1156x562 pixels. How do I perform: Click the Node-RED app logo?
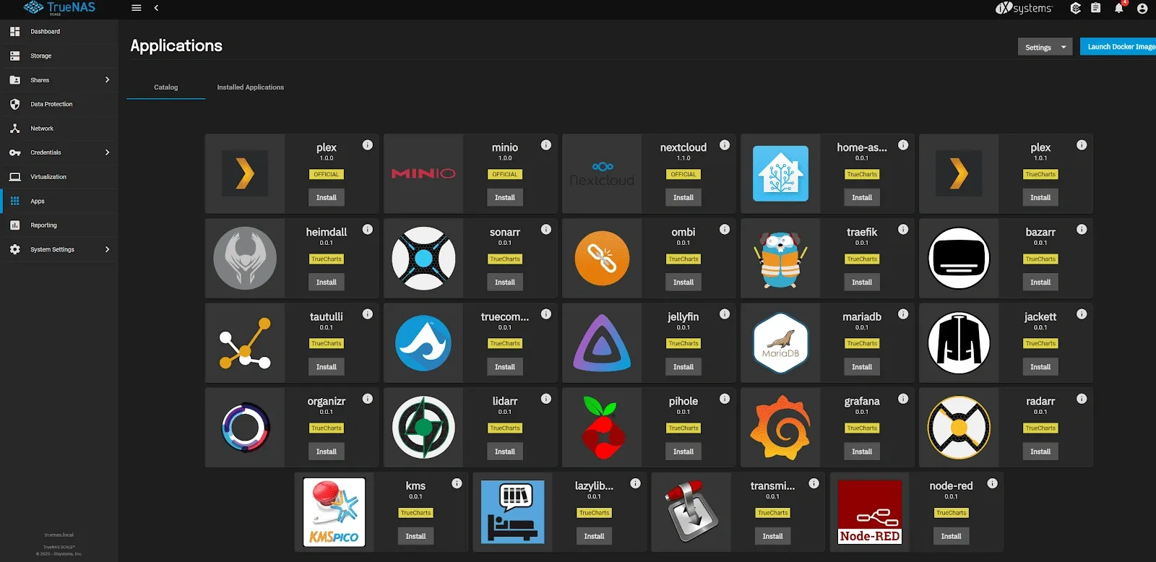point(870,512)
